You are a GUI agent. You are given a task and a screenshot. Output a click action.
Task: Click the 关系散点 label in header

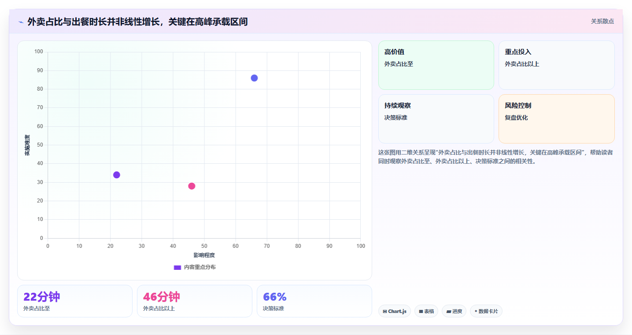pyautogui.click(x=602, y=21)
